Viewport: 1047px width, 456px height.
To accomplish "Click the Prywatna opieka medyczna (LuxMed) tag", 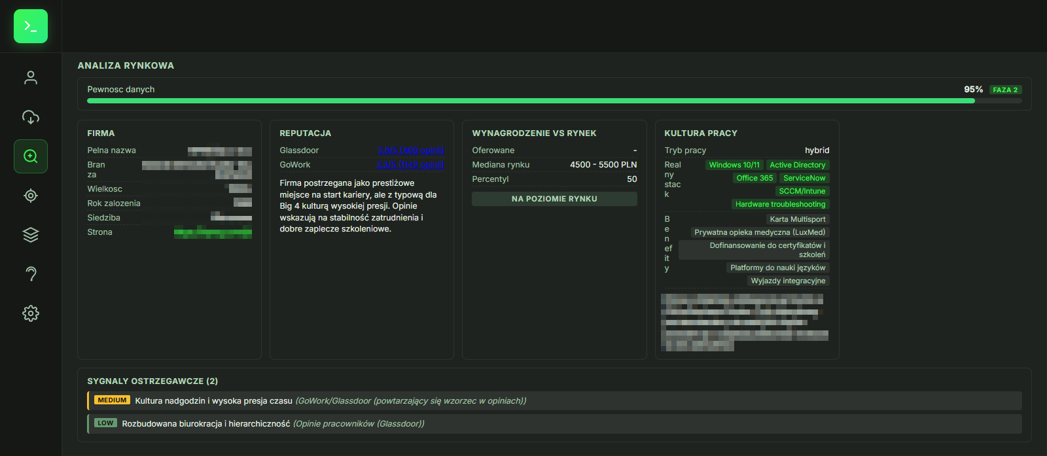I will [x=760, y=232].
